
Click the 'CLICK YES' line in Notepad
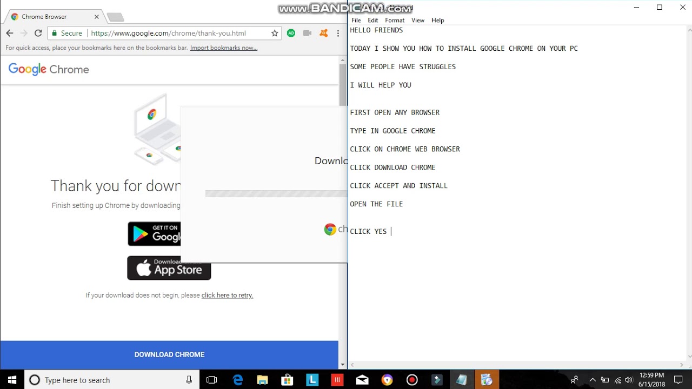point(368,231)
